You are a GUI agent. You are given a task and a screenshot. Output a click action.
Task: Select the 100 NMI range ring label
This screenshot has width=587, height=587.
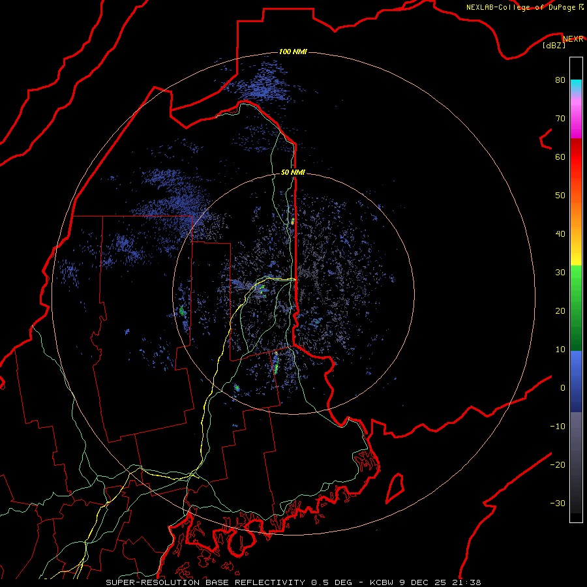click(x=293, y=52)
